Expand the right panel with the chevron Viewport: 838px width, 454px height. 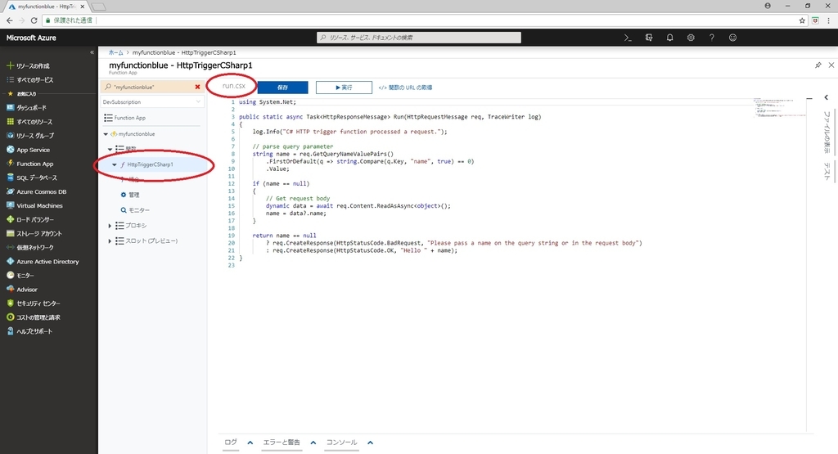[827, 97]
